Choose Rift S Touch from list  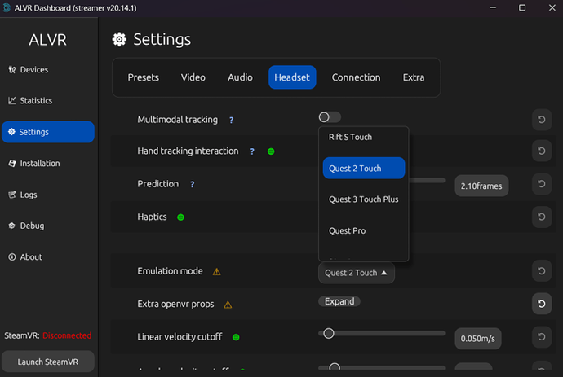(350, 137)
